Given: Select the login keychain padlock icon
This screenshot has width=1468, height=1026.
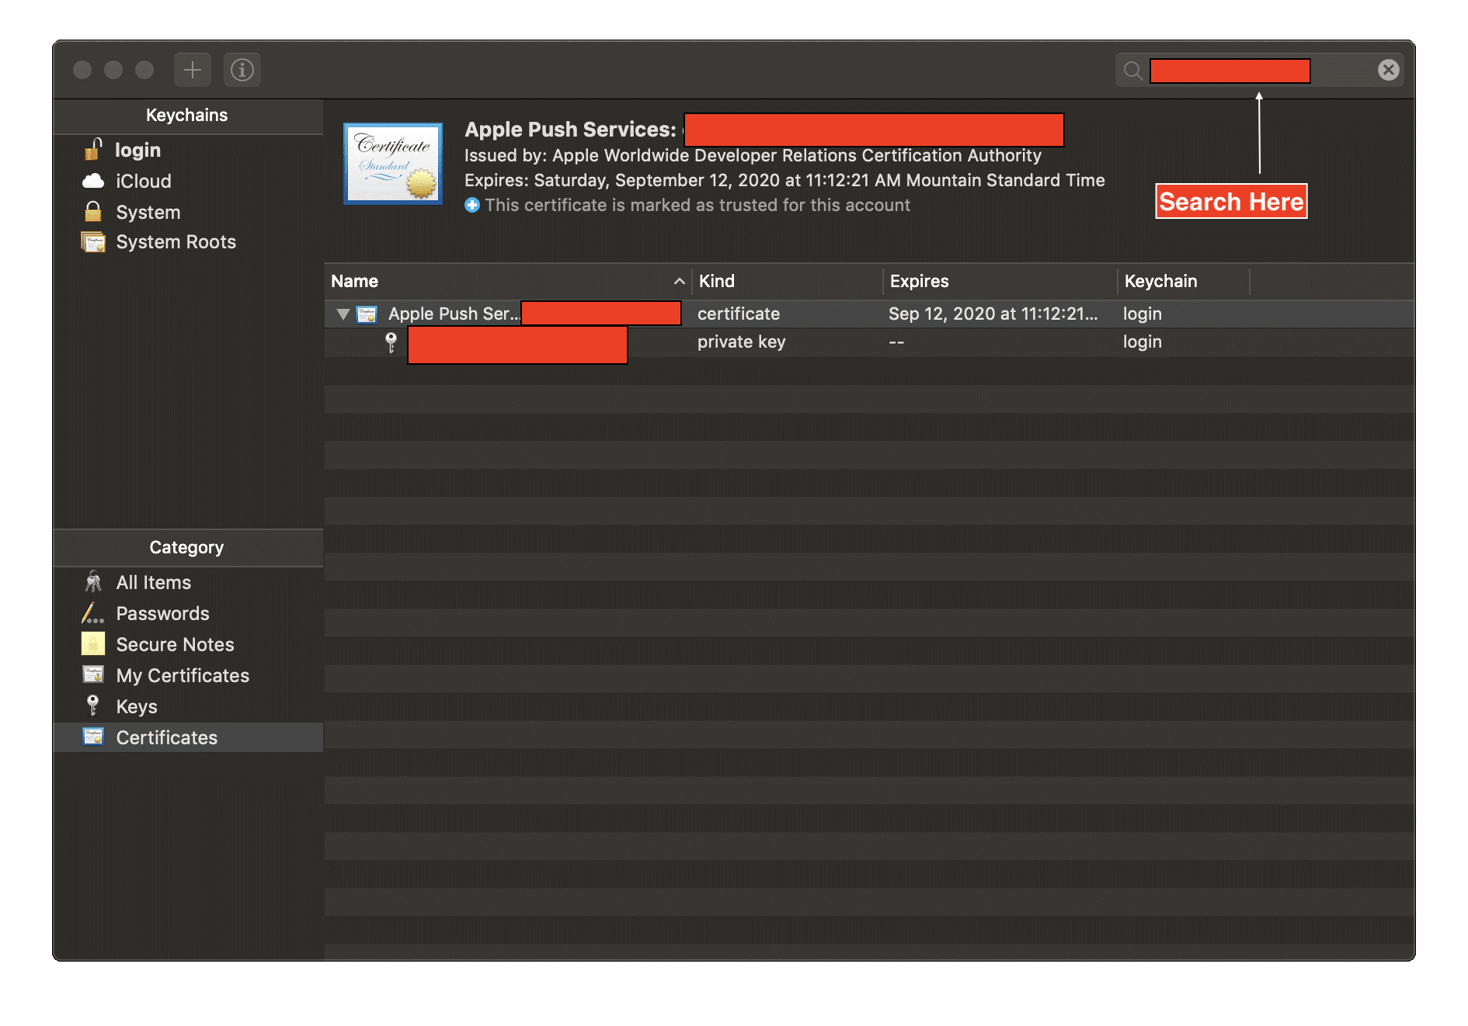Looking at the screenshot, I should [x=92, y=149].
